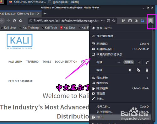Click DOCUMENTATION page navigation link

coord(66,62)
